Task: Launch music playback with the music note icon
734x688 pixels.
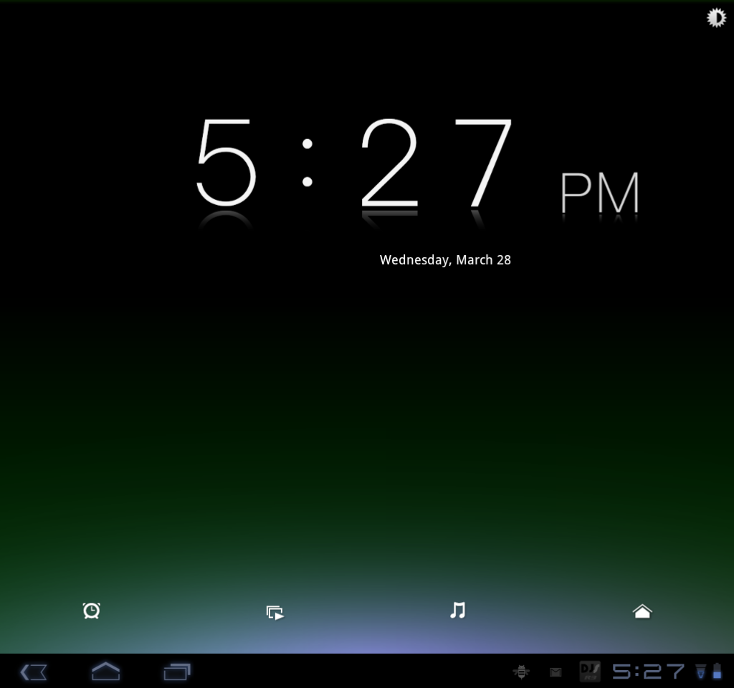Action: [x=457, y=611]
